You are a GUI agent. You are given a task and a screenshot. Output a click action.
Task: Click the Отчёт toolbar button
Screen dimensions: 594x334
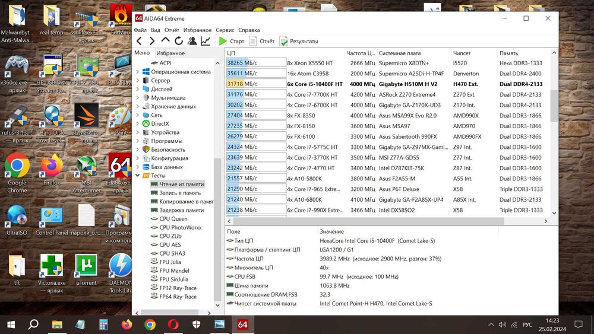[261, 41]
